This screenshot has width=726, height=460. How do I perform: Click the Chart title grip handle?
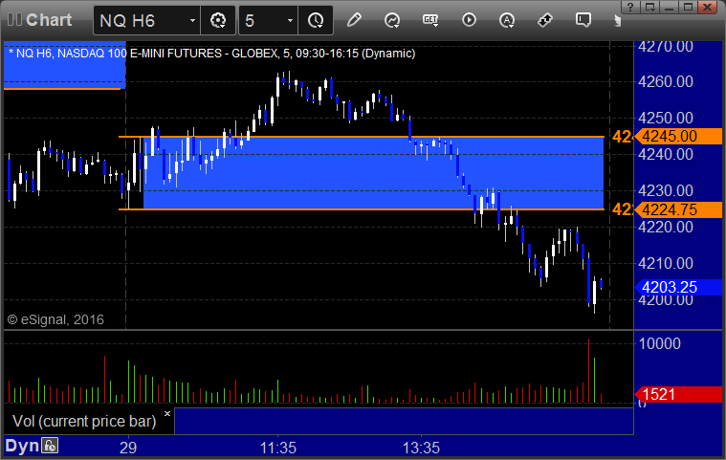14,20
